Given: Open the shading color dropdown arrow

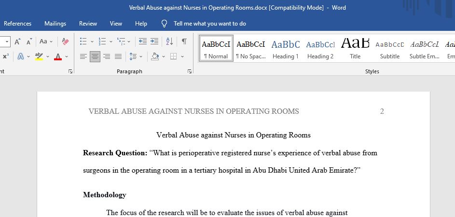Looking at the screenshot, I should pos(164,56).
